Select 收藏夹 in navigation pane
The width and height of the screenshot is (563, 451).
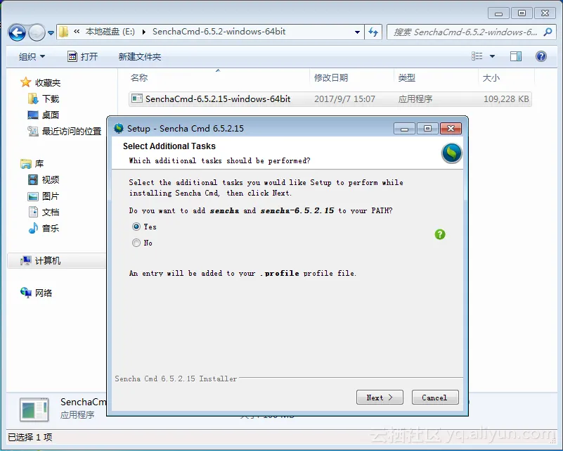[41, 82]
